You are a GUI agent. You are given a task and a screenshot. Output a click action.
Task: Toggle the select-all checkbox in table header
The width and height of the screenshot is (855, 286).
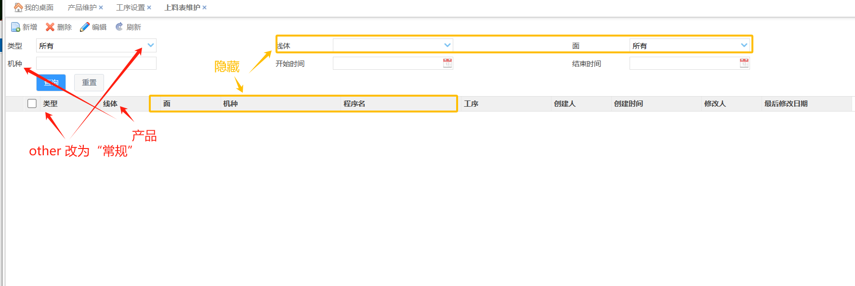(x=32, y=103)
